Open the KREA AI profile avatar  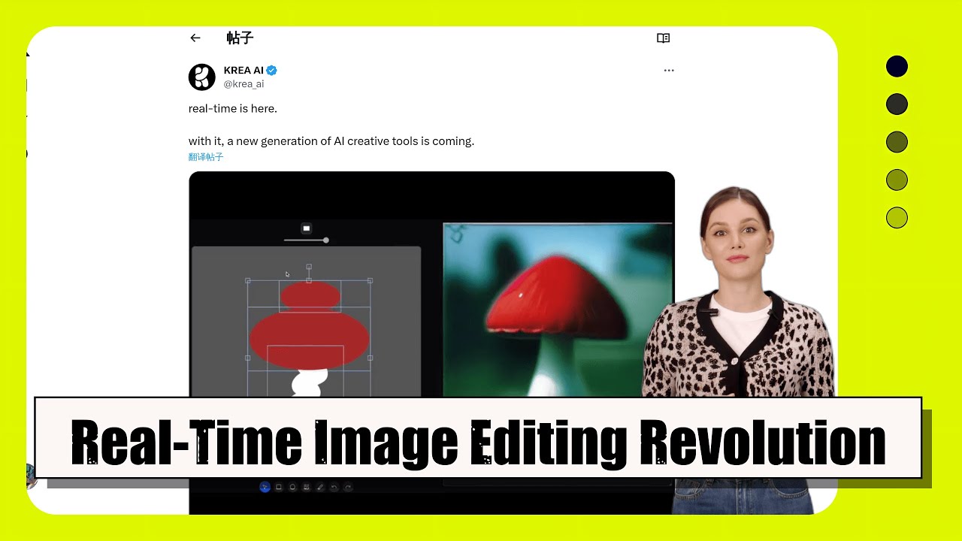(202, 77)
